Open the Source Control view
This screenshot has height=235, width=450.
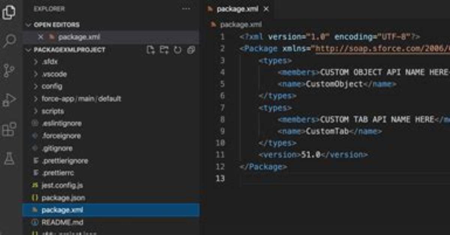click(x=9, y=70)
